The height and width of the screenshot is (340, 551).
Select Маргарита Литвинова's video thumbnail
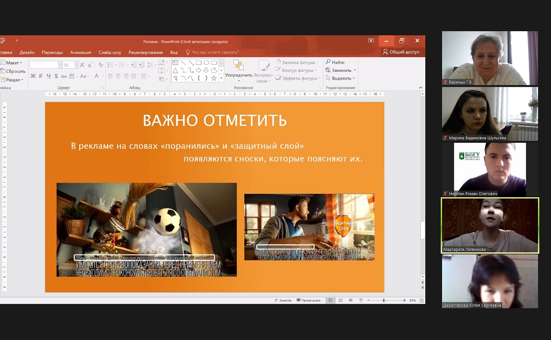490,225
